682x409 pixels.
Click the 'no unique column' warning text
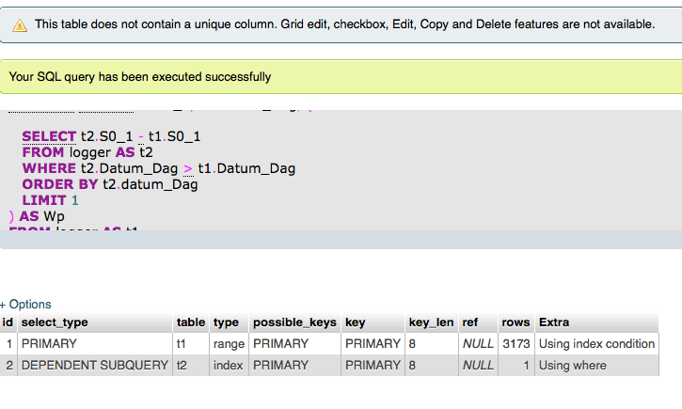point(344,24)
